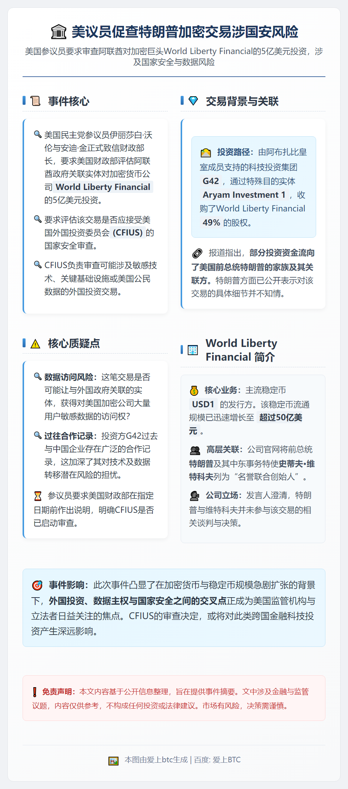This screenshot has width=348, height=789.
Task: Click bold text 外国投资、数据主权与国家安全之间的交叉点
Action: coord(138,601)
